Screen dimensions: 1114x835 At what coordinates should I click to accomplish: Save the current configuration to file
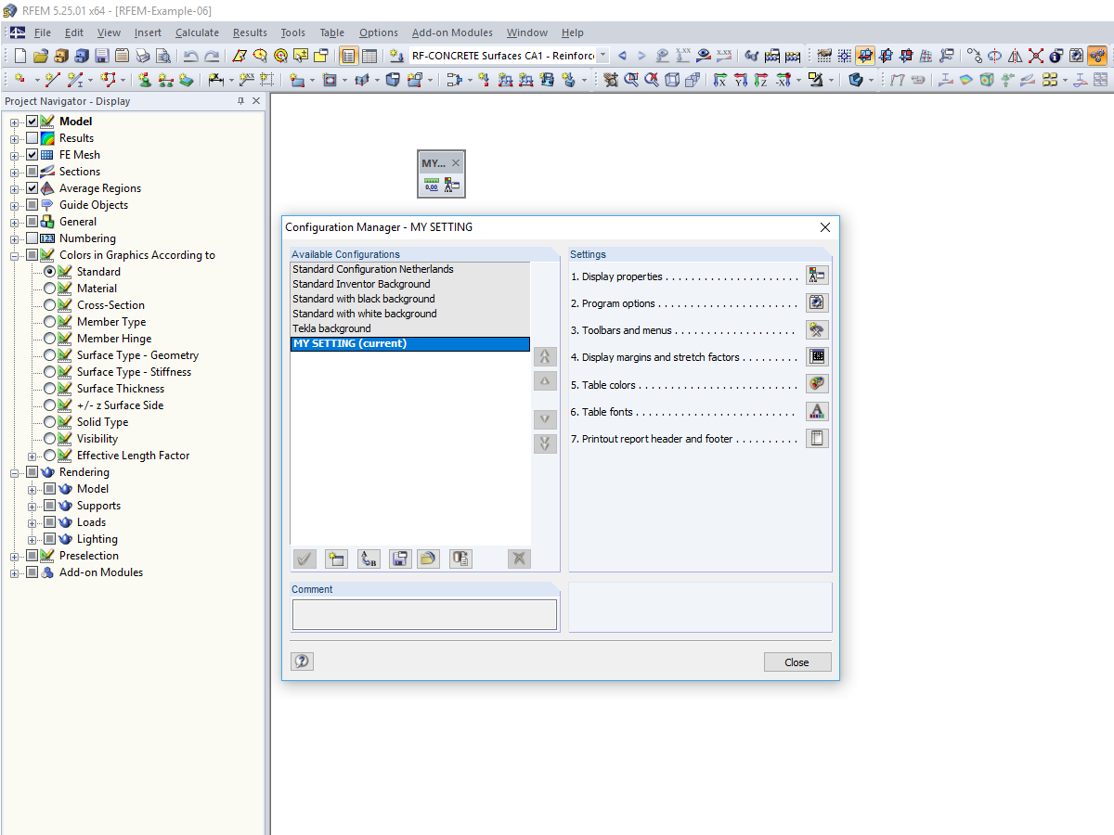click(x=399, y=559)
